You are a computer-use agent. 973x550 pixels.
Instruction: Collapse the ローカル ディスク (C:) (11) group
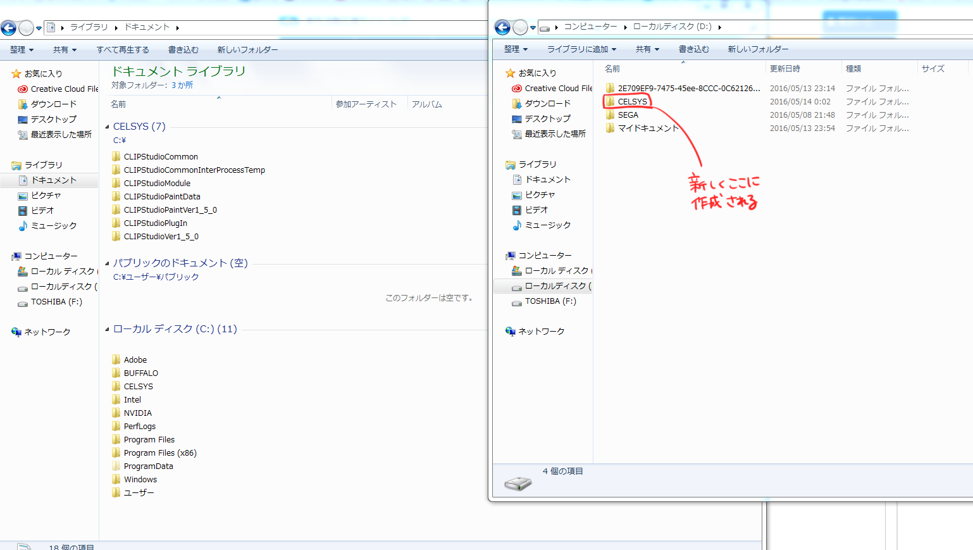107,329
